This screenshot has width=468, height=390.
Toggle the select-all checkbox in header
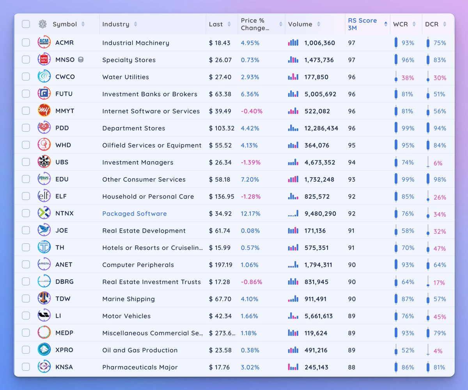pyautogui.click(x=26, y=24)
